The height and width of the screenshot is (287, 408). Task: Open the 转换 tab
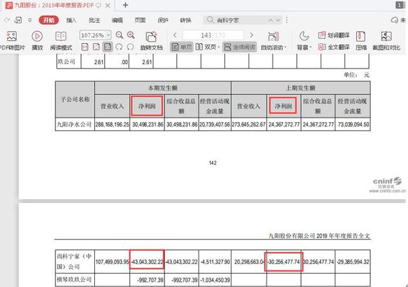point(186,20)
